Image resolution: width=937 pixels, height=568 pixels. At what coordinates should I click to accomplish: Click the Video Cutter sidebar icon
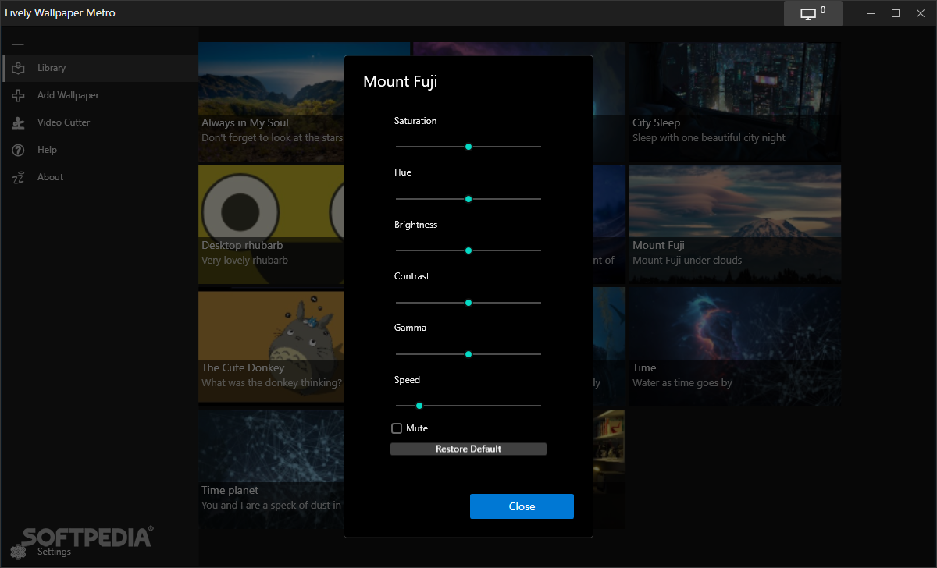coord(18,122)
